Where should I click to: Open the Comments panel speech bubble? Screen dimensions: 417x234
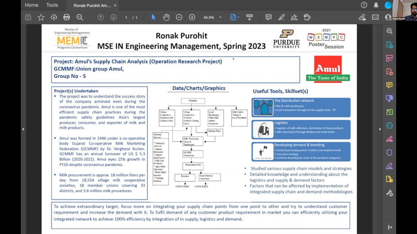point(389,85)
